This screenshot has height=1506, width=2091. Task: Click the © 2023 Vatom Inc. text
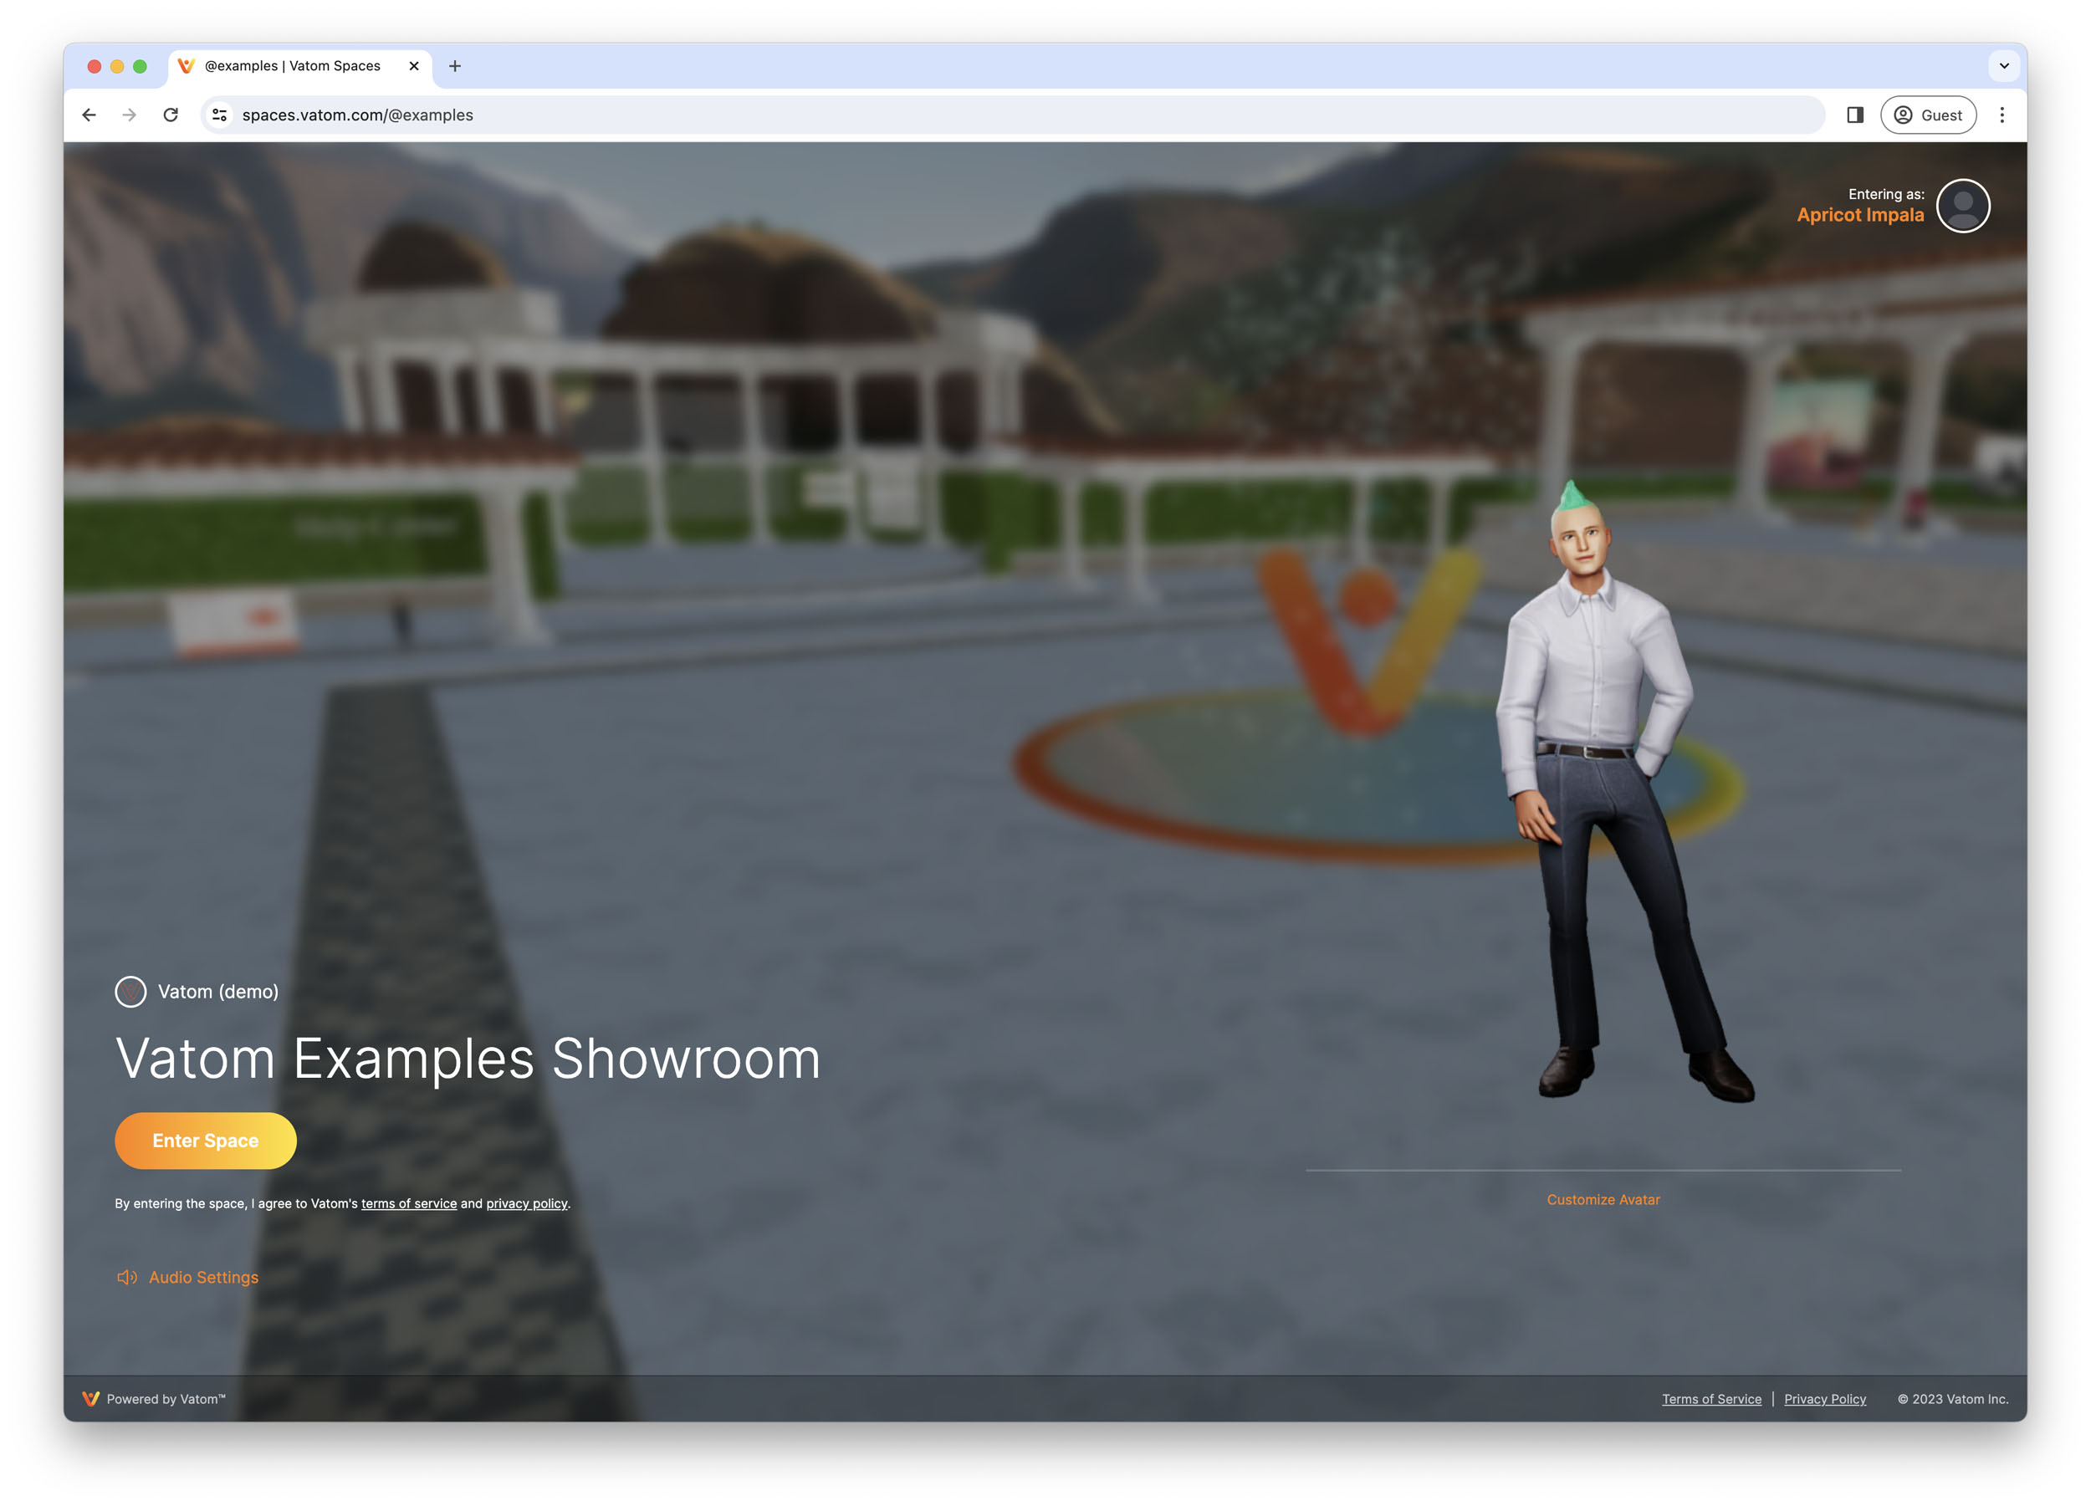1953,1399
